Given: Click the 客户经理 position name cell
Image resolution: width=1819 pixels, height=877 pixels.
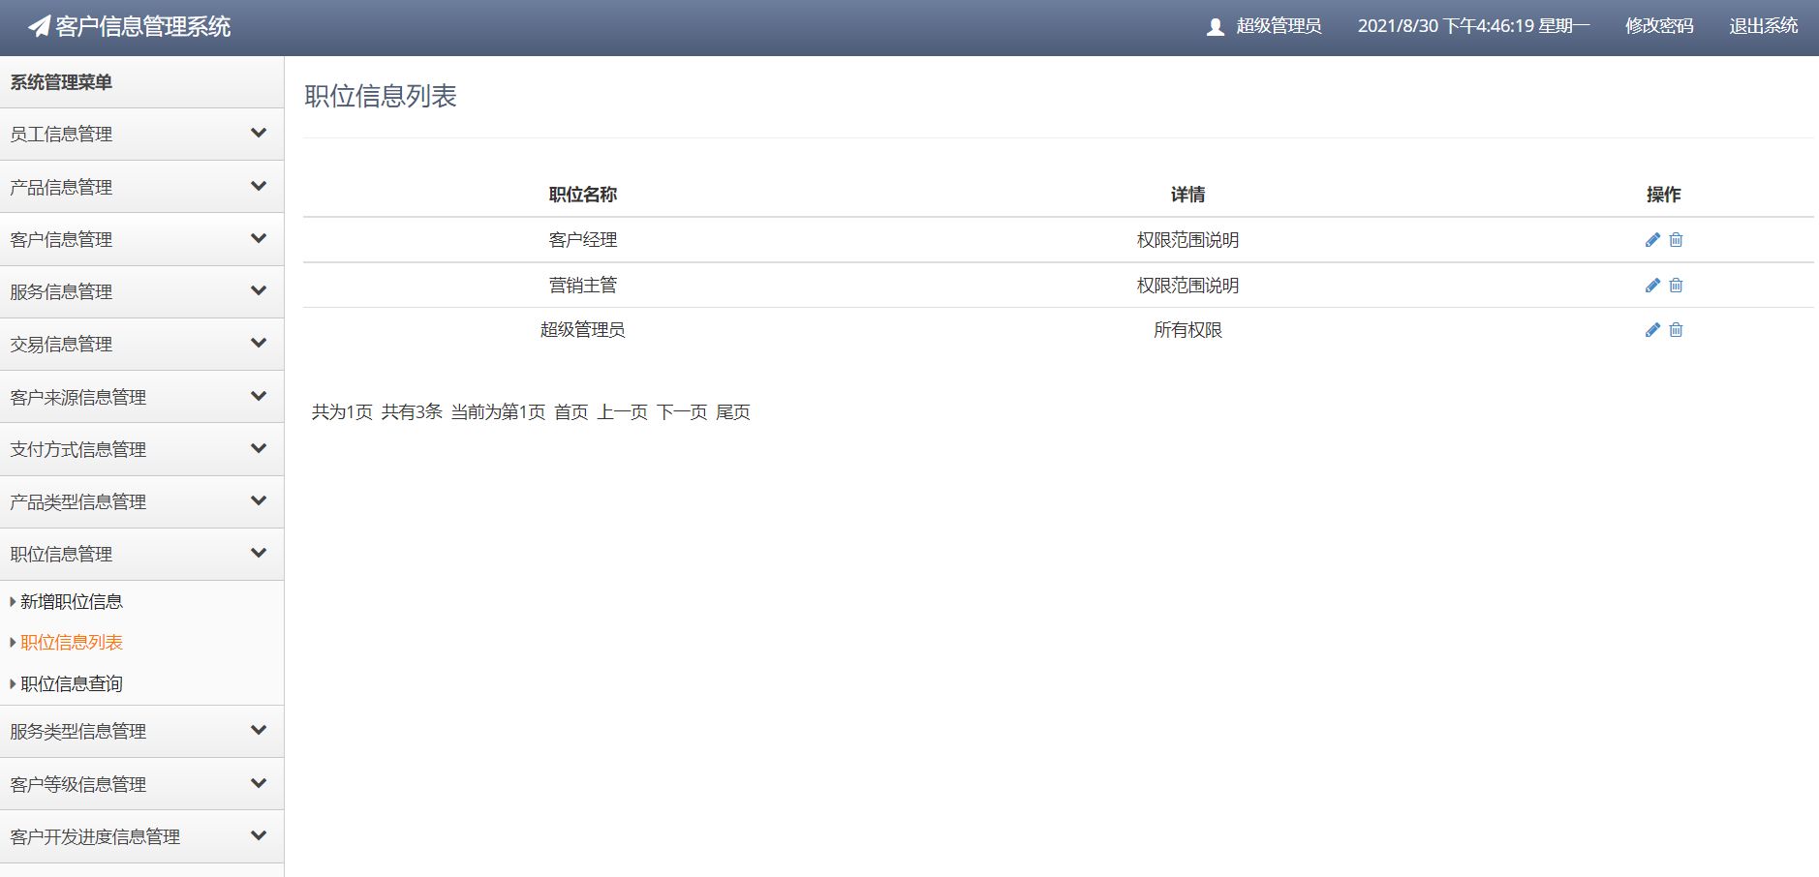Looking at the screenshot, I should (x=583, y=240).
